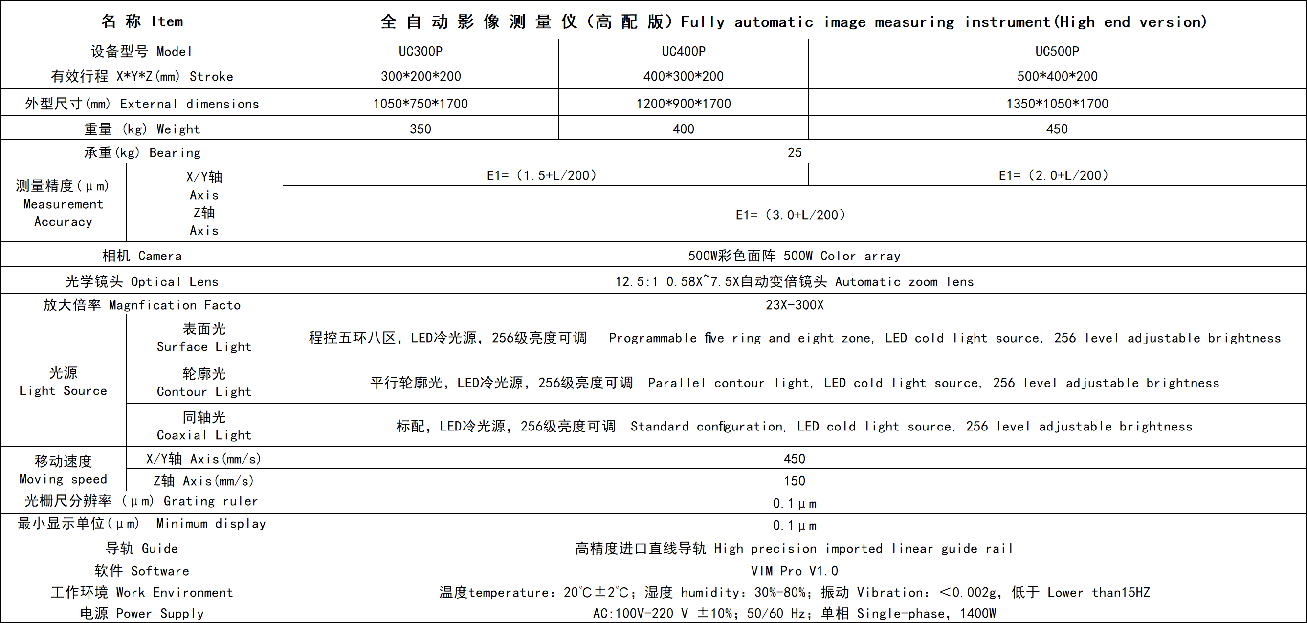The height and width of the screenshot is (623, 1307).
Task: Click the value '500W彩色面阵 500W Color array'
Action: (795, 256)
